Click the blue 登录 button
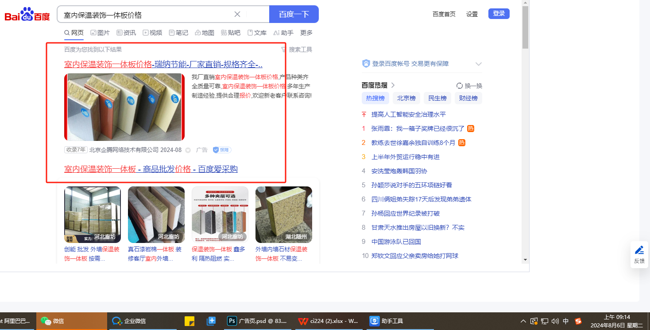This screenshot has width=650, height=330. 499,14
